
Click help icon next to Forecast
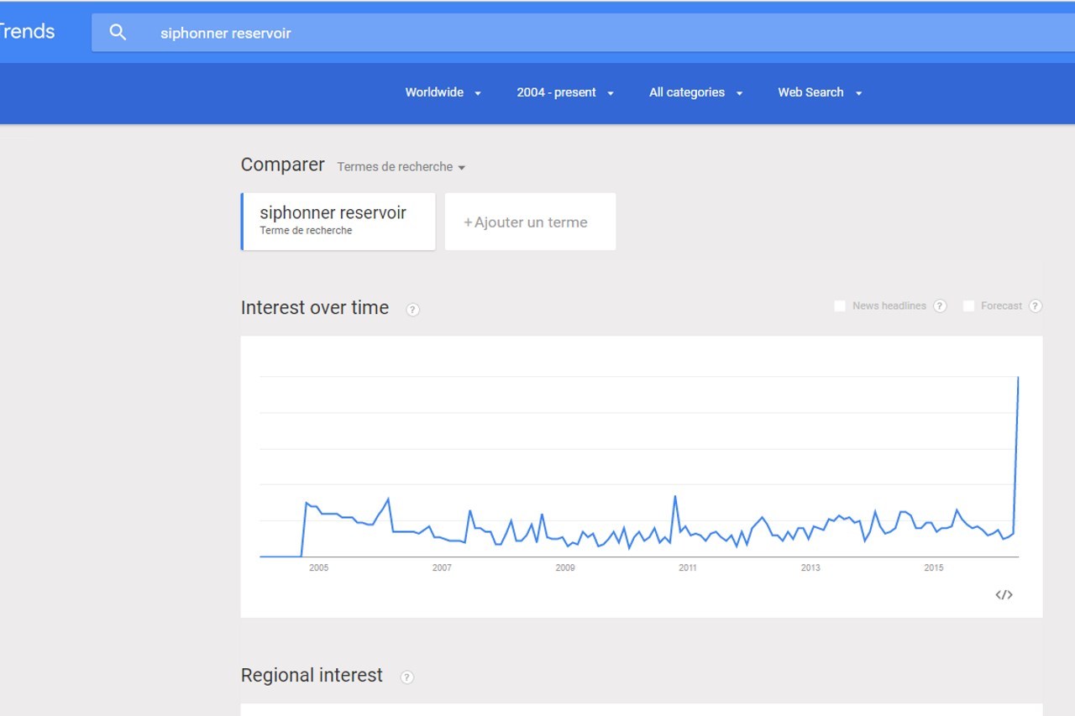[1035, 306]
